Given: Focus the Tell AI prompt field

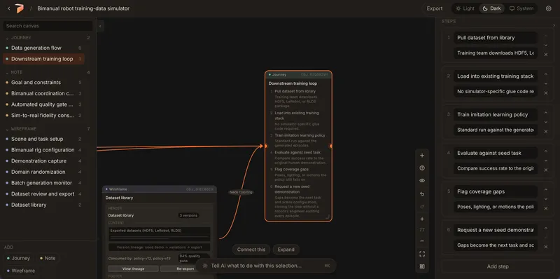Looking at the screenshot, I should pyautogui.click(x=256, y=266).
